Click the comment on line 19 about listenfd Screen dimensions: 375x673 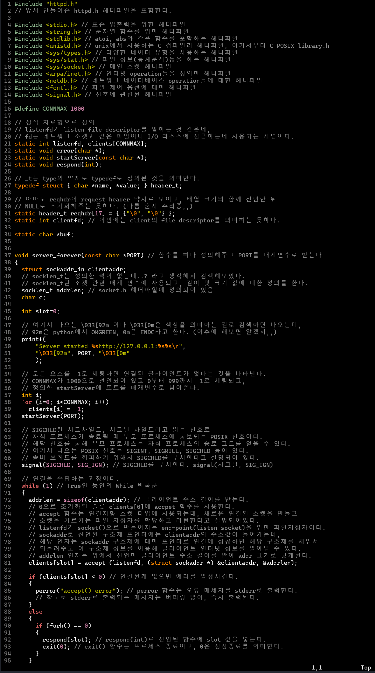tap(112, 130)
